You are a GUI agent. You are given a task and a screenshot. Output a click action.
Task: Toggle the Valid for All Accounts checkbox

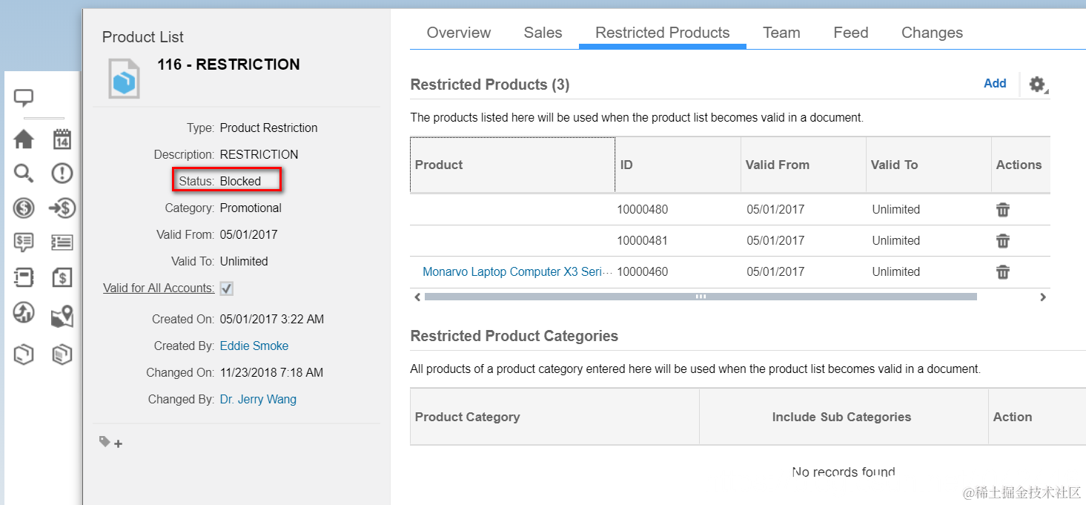pyautogui.click(x=227, y=288)
